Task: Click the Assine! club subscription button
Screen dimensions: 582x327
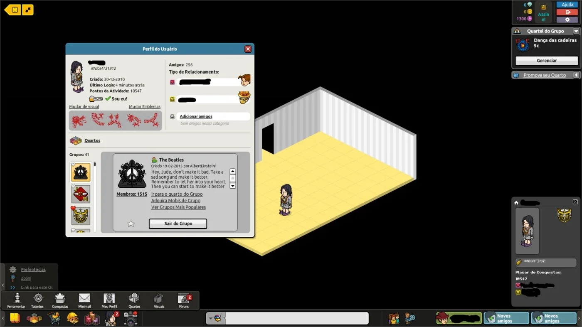Action: [543, 12]
